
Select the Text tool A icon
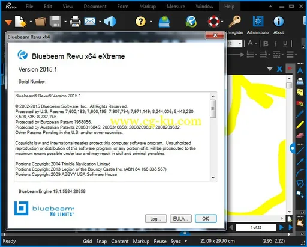(300, 70)
